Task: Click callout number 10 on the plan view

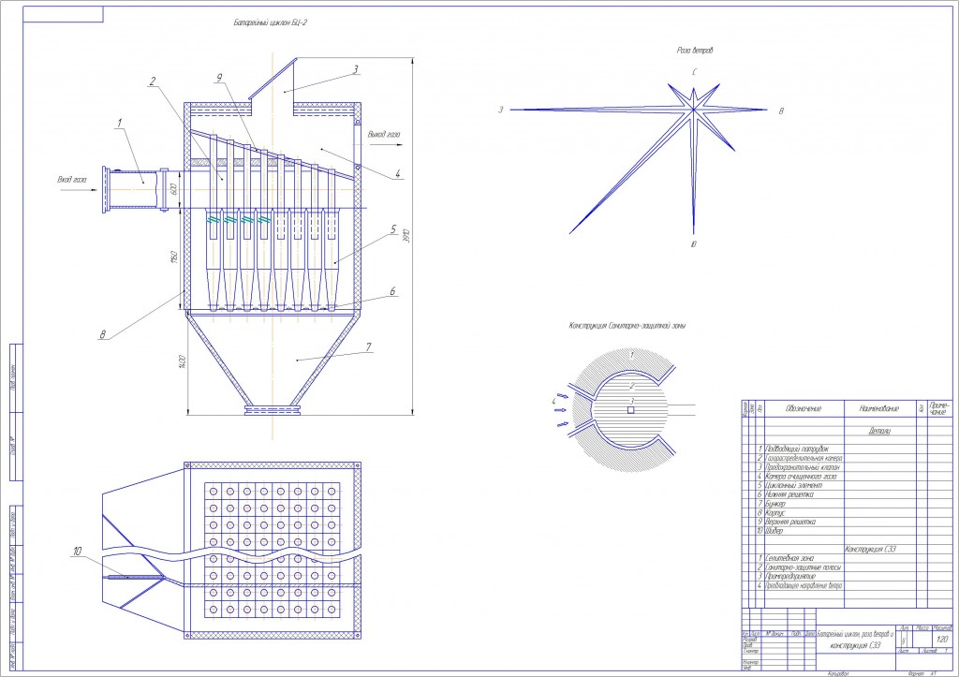Action: pos(78,551)
